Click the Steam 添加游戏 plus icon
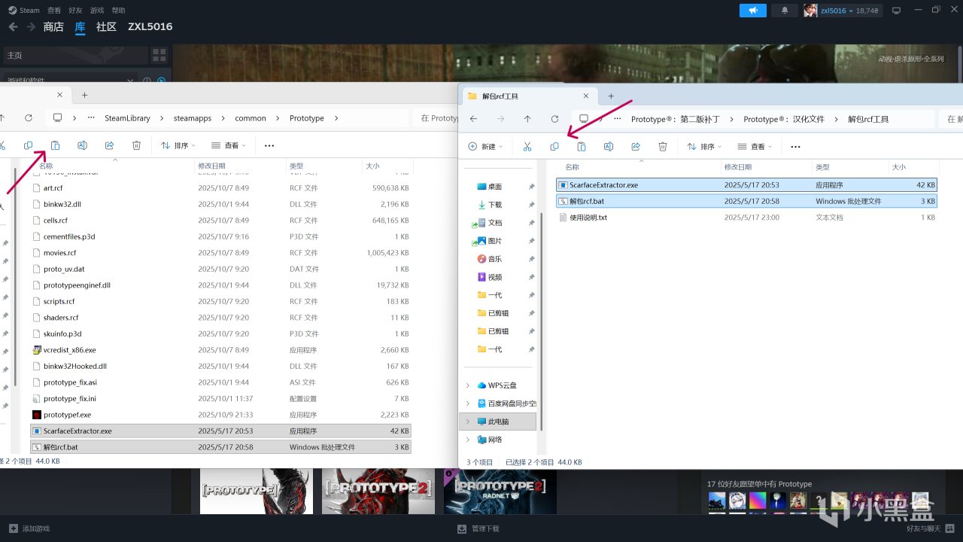Viewport: 963px width, 542px height. 13,528
